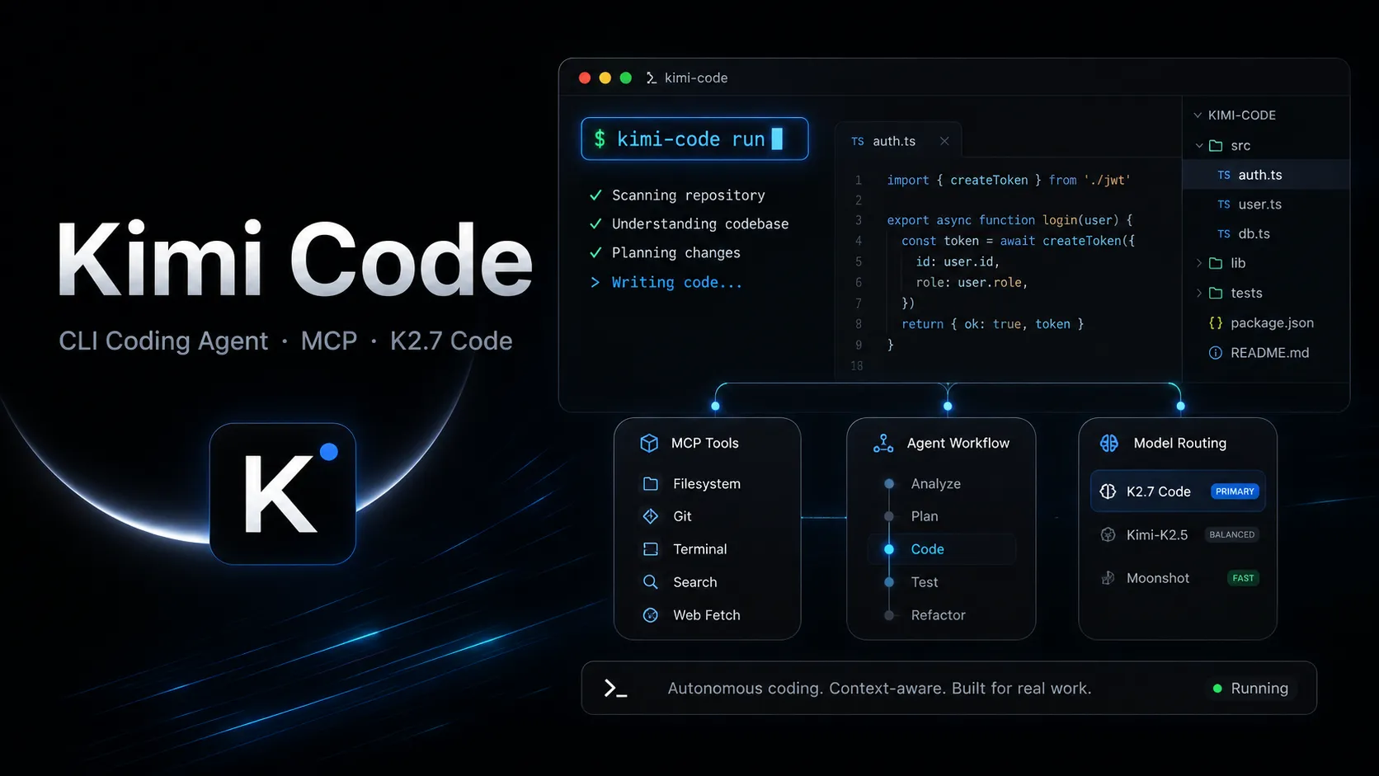The height and width of the screenshot is (776, 1379).
Task: Choose the Moonshot model row
Action: point(1178,578)
